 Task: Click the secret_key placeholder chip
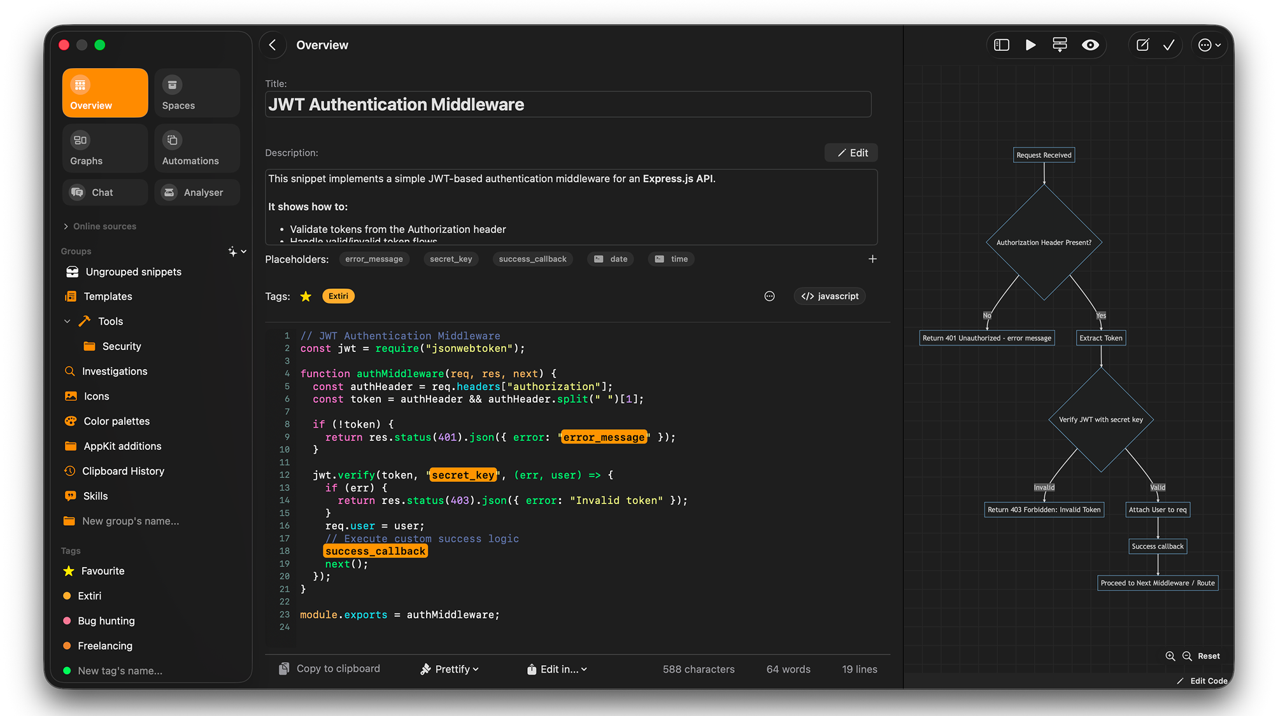point(451,259)
